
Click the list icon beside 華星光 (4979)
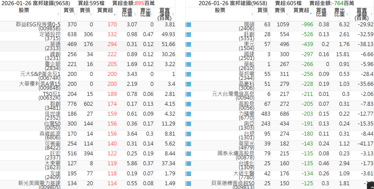coord(188,144)
